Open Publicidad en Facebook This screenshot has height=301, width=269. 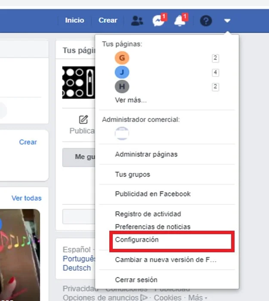tap(153, 194)
